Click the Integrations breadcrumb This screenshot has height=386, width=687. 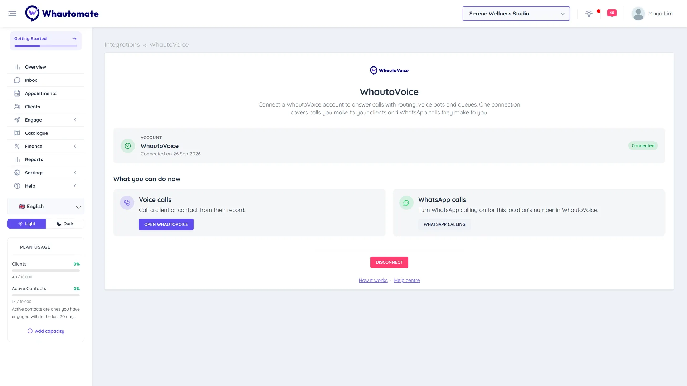(122, 45)
